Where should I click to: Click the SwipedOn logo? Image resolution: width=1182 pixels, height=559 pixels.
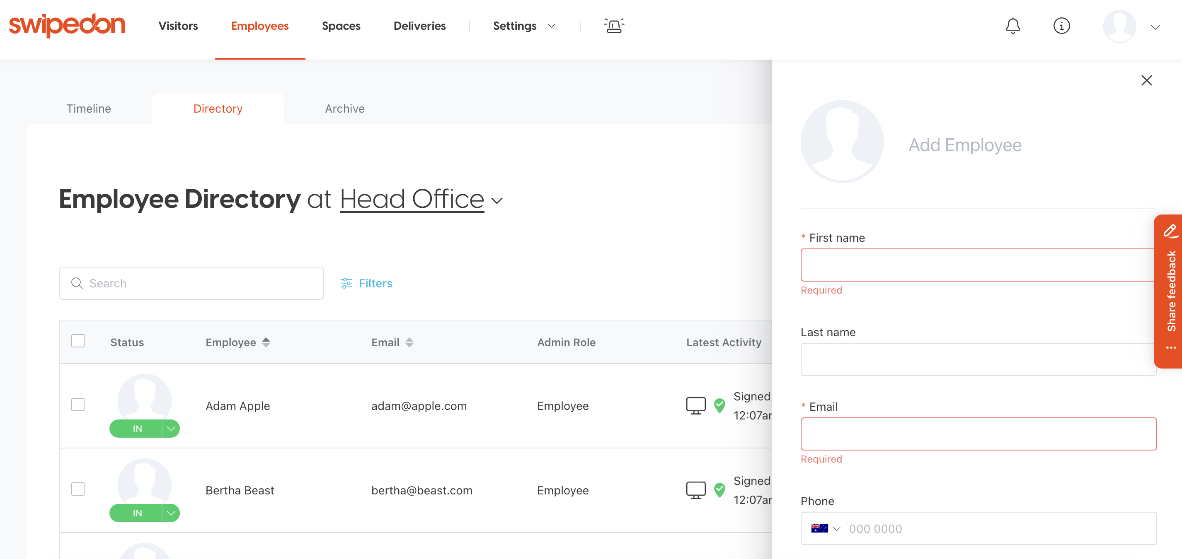67,25
